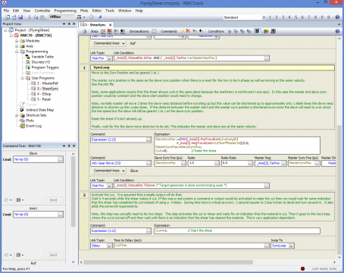Screen dimensions: 344x273
Task: Collapse the User Programs tree node
Action: point(22,78)
